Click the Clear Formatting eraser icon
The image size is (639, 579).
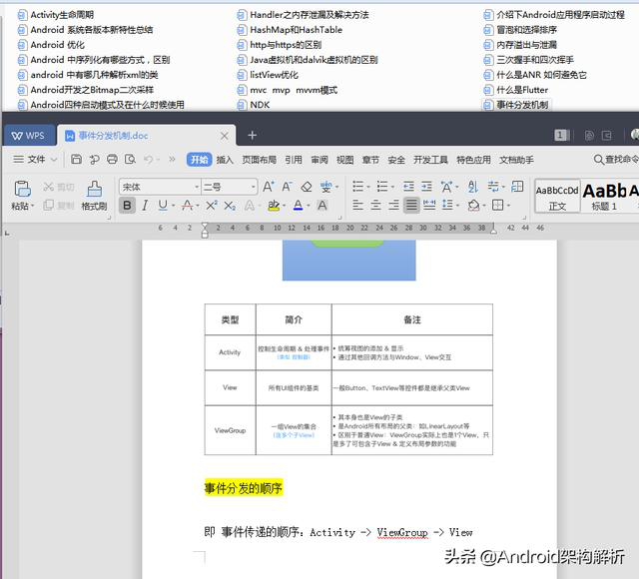(307, 187)
